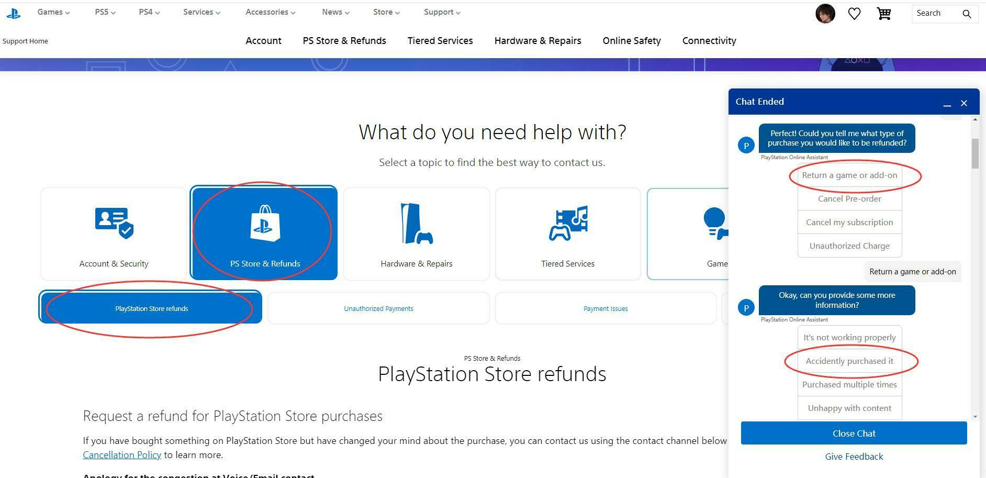This screenshot has width=986, height=478.
Task: Open the Account support tab
Action: pyautogui.click(x=263, y=41)
